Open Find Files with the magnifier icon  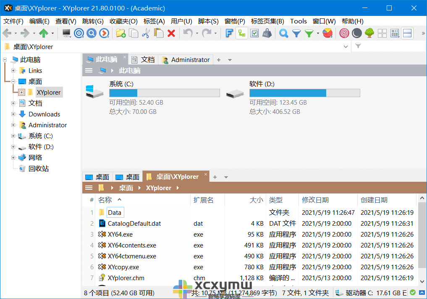(x=284, y=34)
